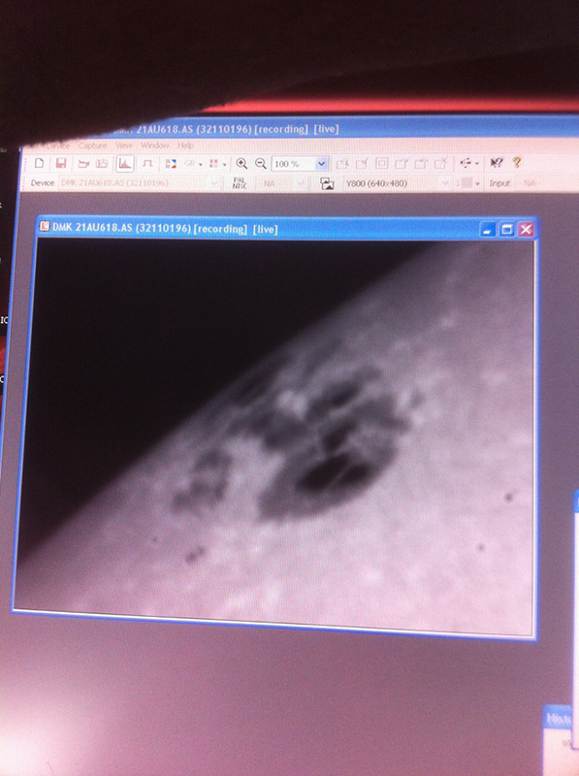The width and height of the screenshot is (579, 776).
Task: Click the PAL NTSC standard button
Action: click(240, 183)
